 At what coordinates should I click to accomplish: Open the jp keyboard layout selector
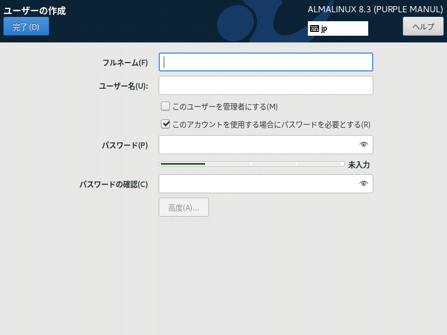337,28
